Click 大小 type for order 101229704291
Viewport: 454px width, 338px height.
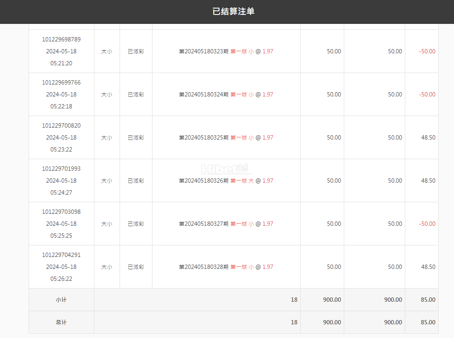pyautogui.click(x=107, y=267)
